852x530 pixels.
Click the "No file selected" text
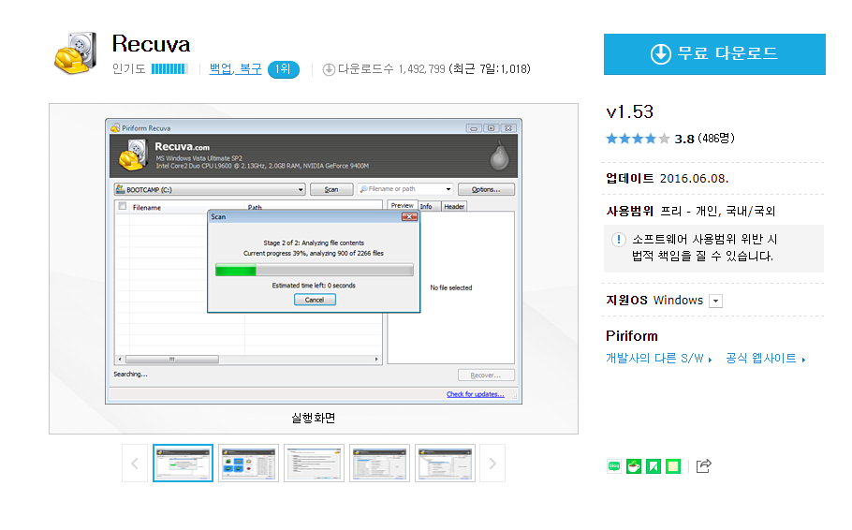point(451,287)
